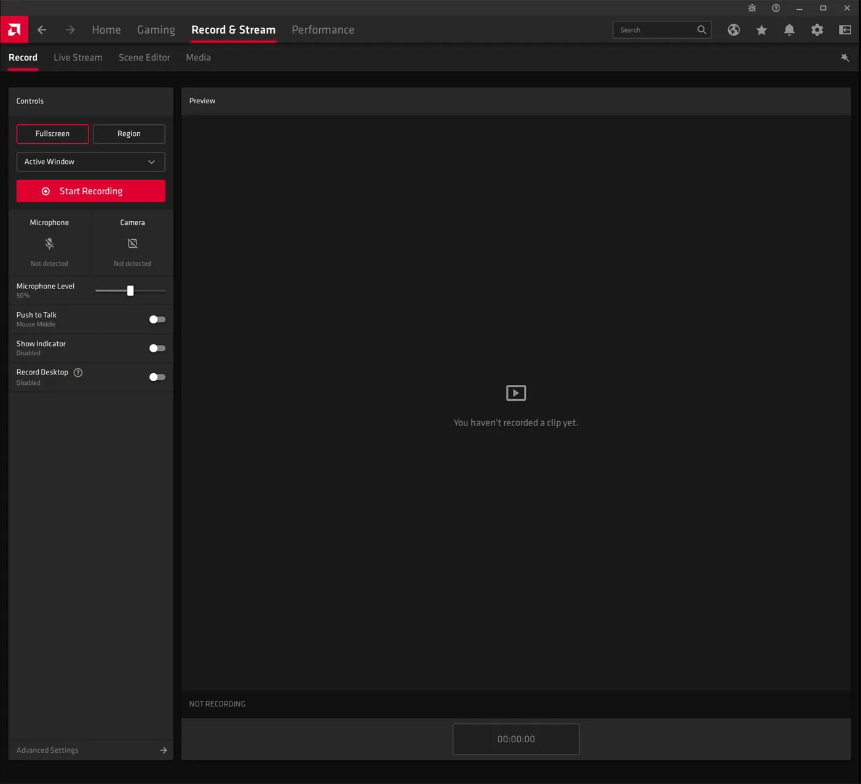Expand the Active Window dropdown
Viewport: 861px width, 784px height.
pos(90,162)
